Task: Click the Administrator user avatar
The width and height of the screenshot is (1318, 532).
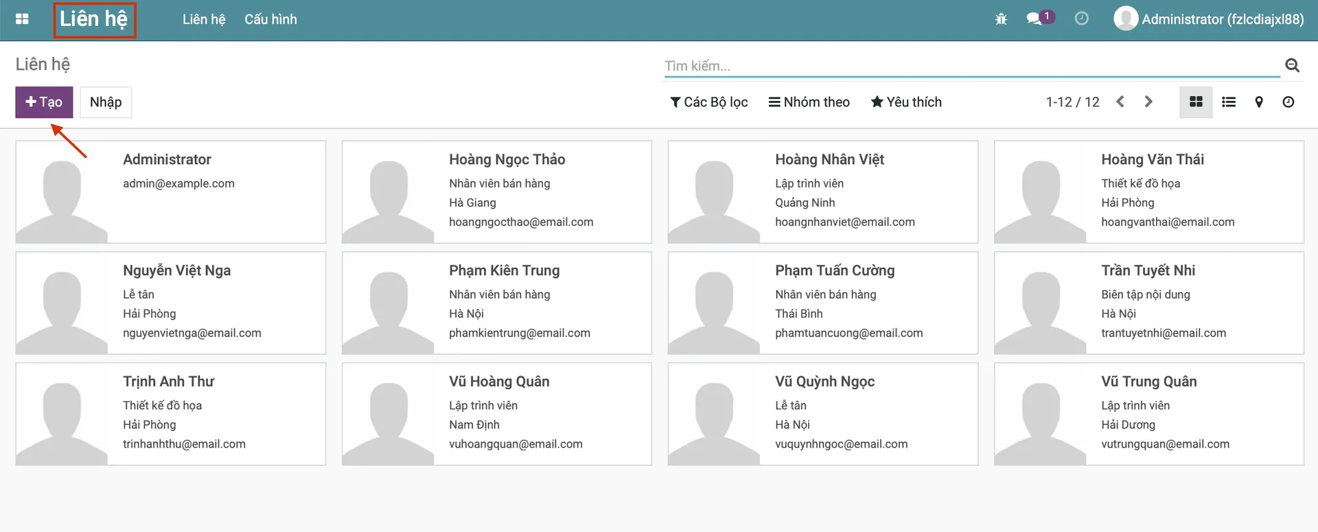Action: tap(1126, 19)
